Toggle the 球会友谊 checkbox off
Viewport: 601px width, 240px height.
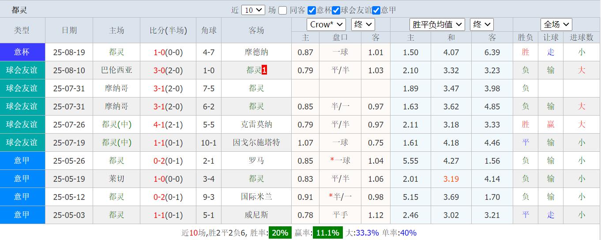pyautogui.click(x=336, y=10)
